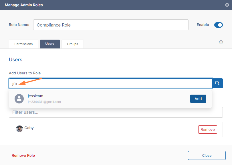Click the search magnifier icon button
The height and width of the screenshot is (165, 232).
click(x=217, y=83)
